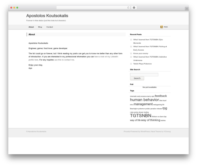This screenshot has height=166, width=197.
Task: Select the 'thinkers vs doers' tag
Action: [158, 117]
